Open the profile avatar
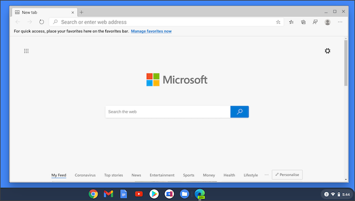The image size is (355, 201). coord(328,22)
